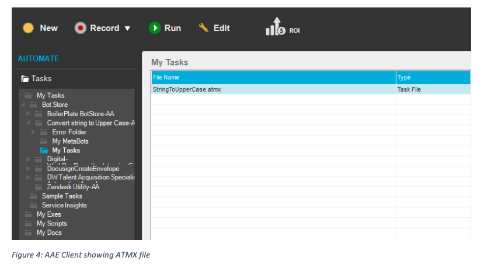Screen dimensions: 484x264
Task: Select highlighted My Tasks subfolder
Action: (x=66, y=150)
